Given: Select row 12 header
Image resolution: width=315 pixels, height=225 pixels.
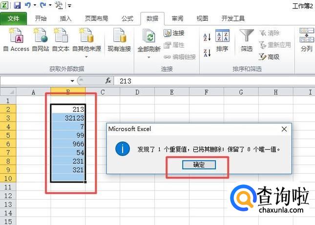Looking at the screenshot, I should (x=8, y=196).
